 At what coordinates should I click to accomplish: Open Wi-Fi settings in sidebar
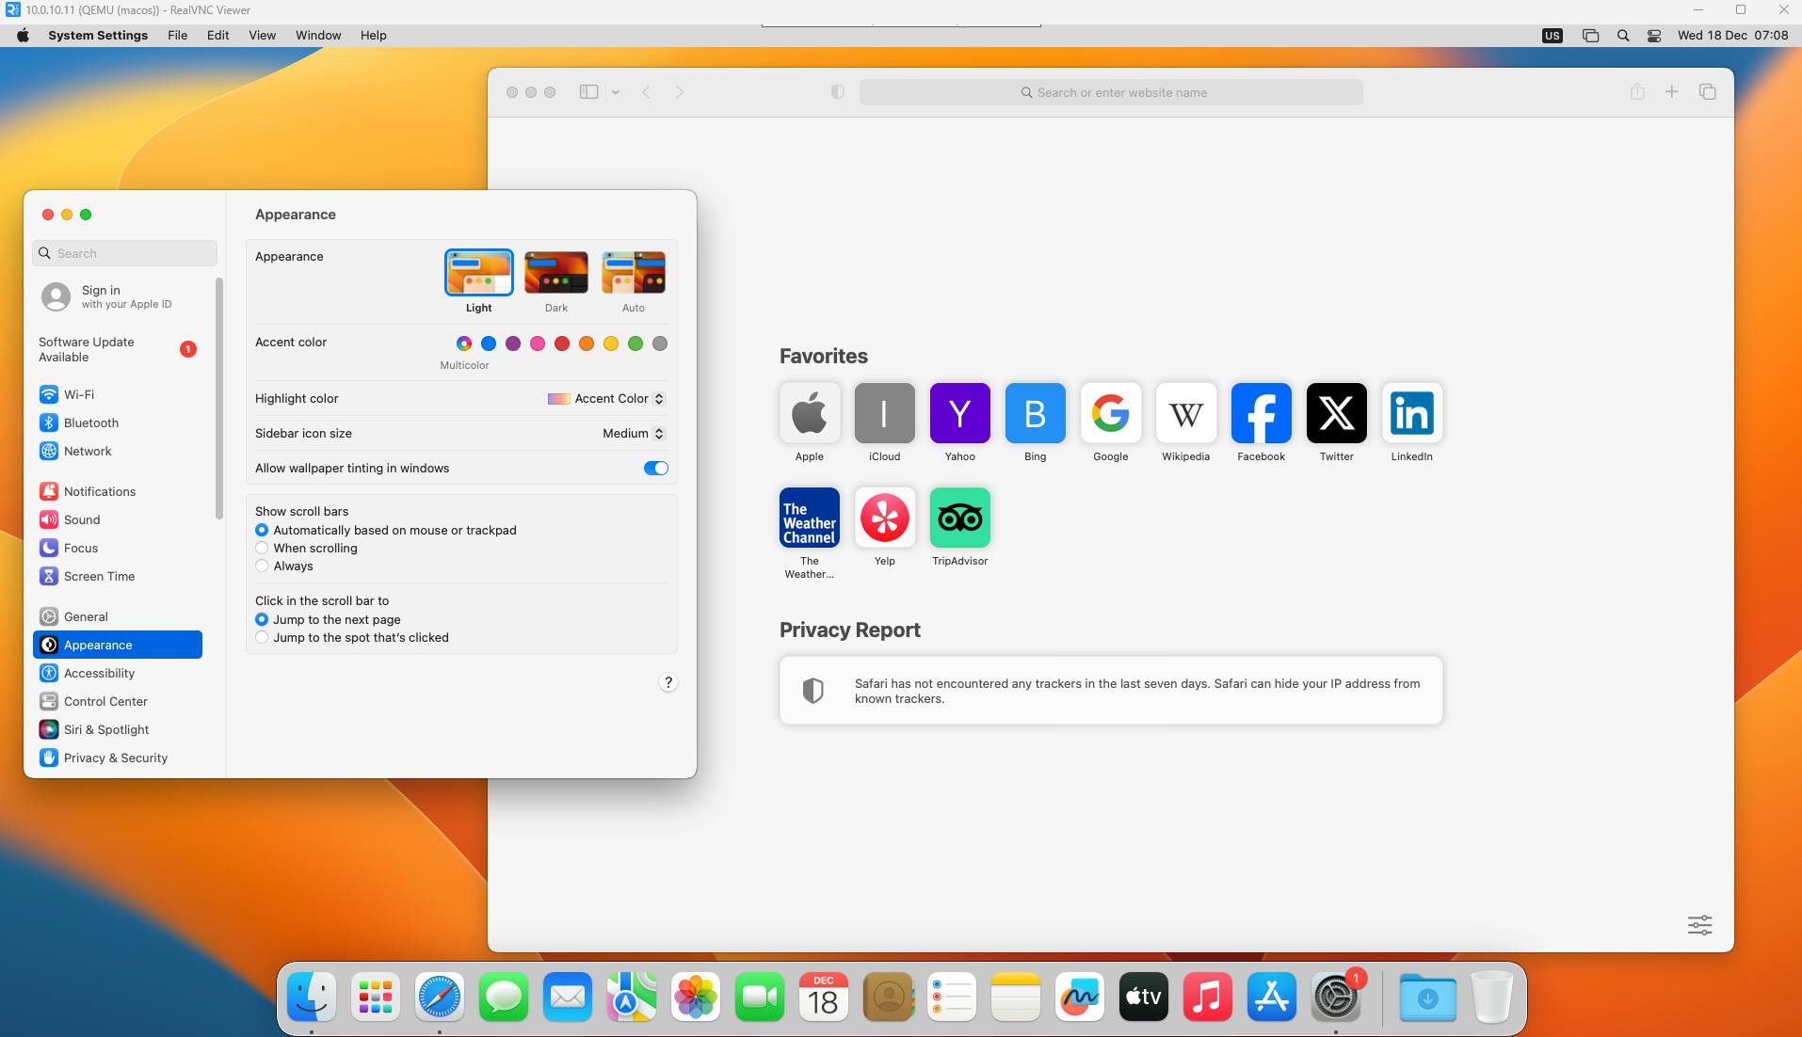(x=118, y=394)
